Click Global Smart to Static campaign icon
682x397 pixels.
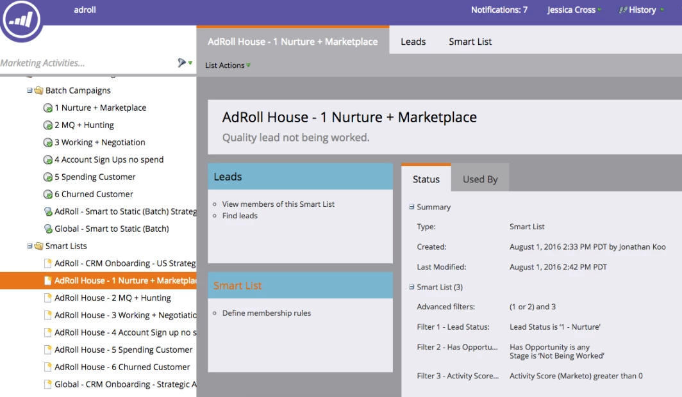(x=48, y=229)
